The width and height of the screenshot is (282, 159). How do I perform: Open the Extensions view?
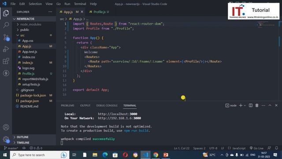[6, 61]
